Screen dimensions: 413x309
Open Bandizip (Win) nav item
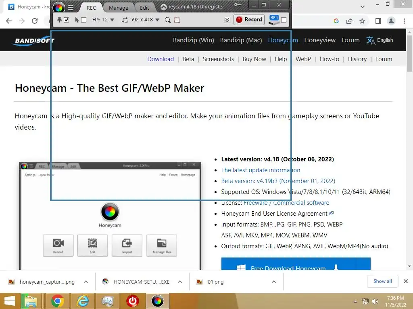point(193,40)
